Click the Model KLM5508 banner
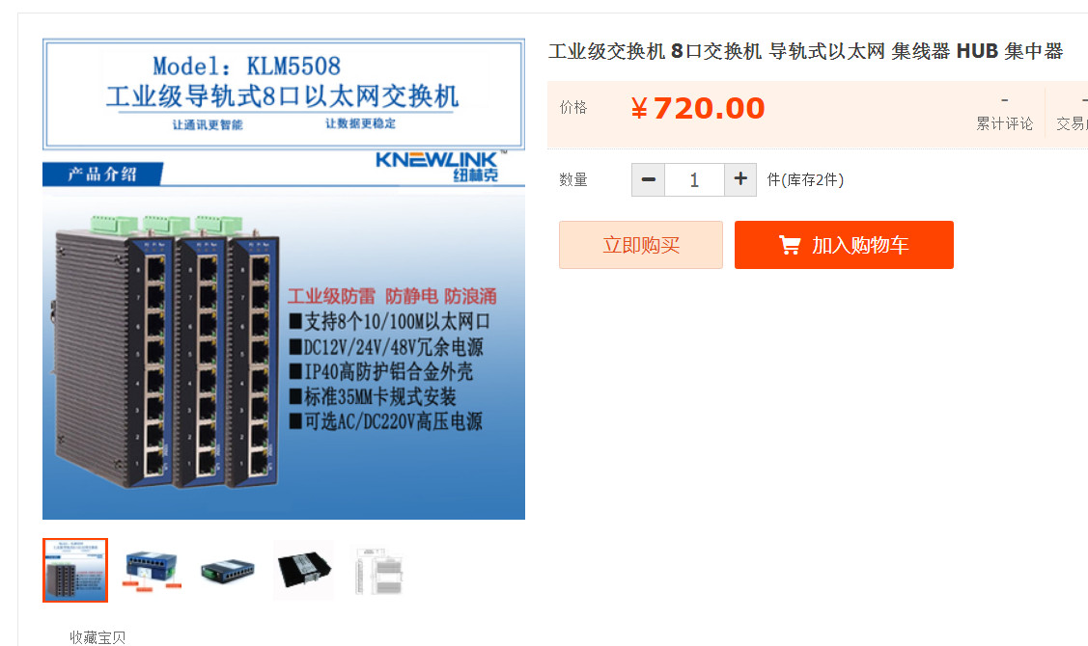 coord(283,94)
